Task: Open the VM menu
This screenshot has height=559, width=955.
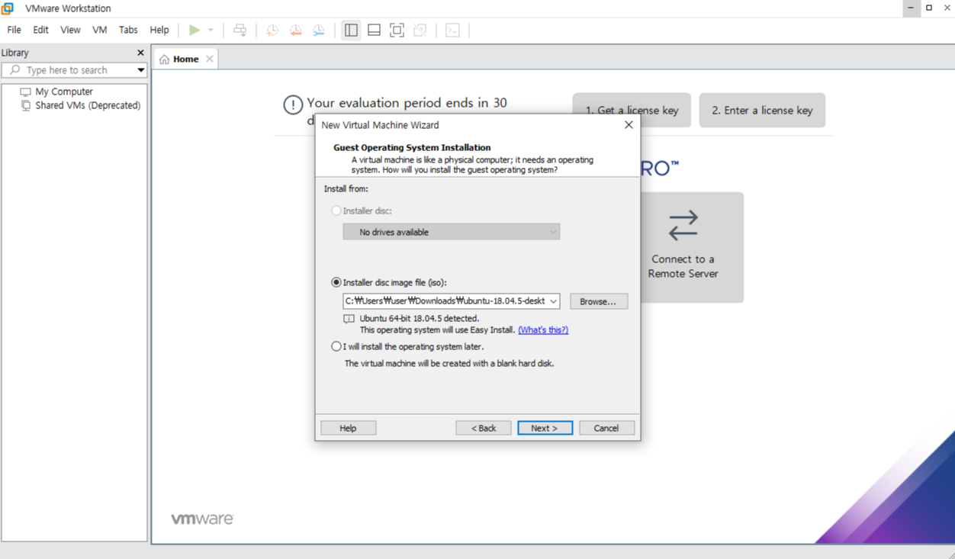Action: click(x=99, y=30)
